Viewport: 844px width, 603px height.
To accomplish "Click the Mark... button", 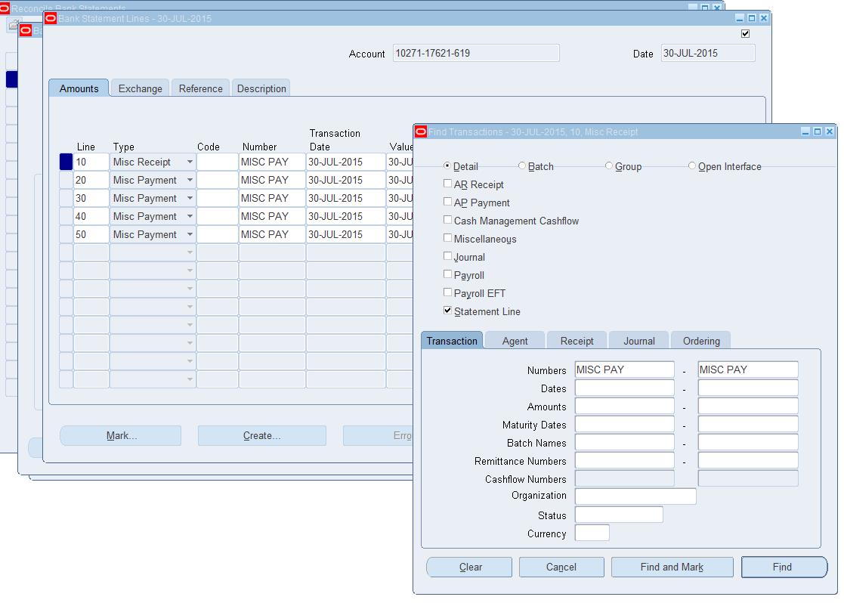I will pos(121,435).
